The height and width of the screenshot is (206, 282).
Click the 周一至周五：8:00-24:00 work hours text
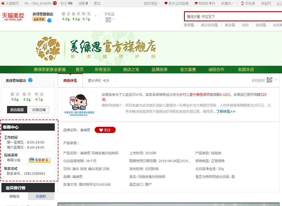pyautogui.click(x=26, y=142)
